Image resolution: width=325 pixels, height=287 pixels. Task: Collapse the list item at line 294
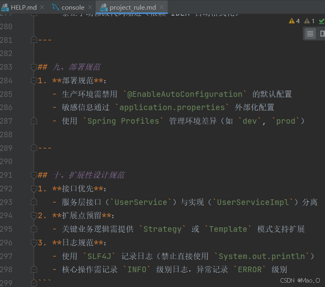[x=34, y=215]
